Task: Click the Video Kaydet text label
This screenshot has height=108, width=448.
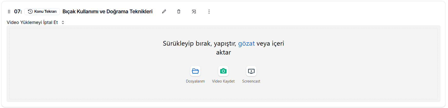Action: (x=223, y=81)
